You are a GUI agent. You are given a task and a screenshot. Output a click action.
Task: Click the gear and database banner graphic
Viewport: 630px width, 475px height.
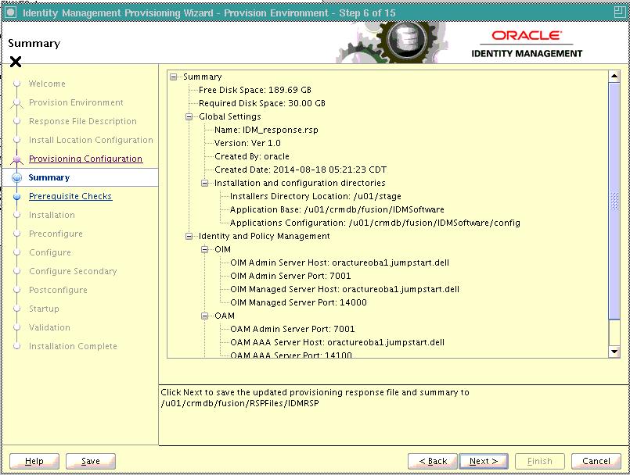(393, 42)
